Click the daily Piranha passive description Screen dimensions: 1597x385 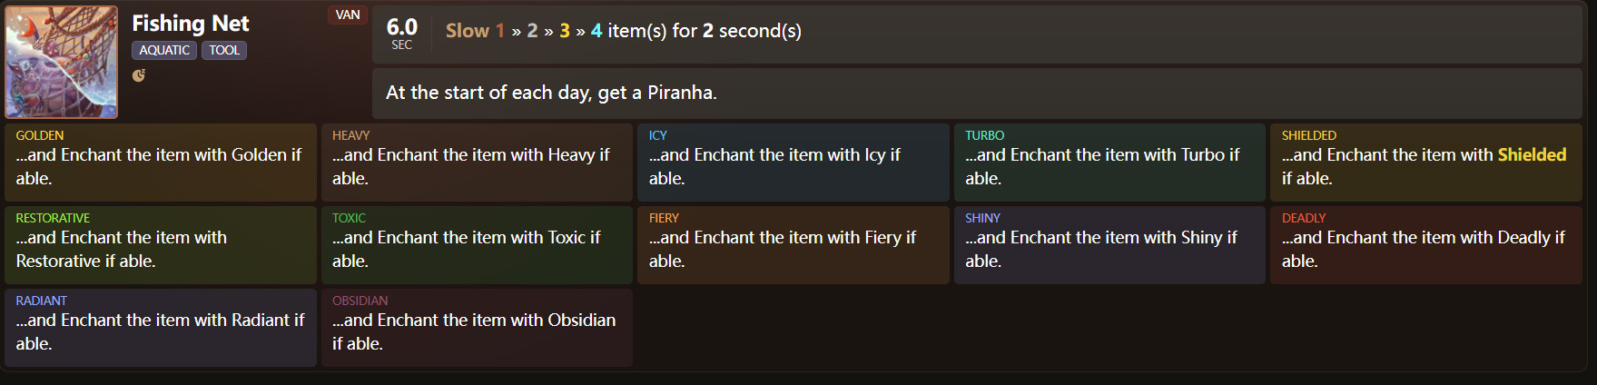551,93
